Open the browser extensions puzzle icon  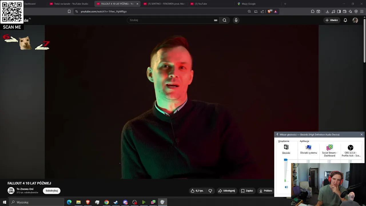pyautogui.click(x=313, y=11)
